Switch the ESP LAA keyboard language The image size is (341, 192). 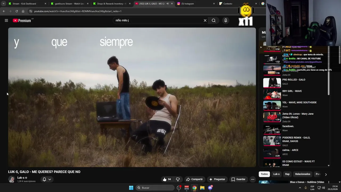[x=312, y=188]
